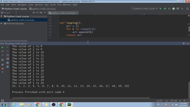The height and width of the screenshot is (107, 190).
Task: Open the View menu
Action: click(14, 5)
